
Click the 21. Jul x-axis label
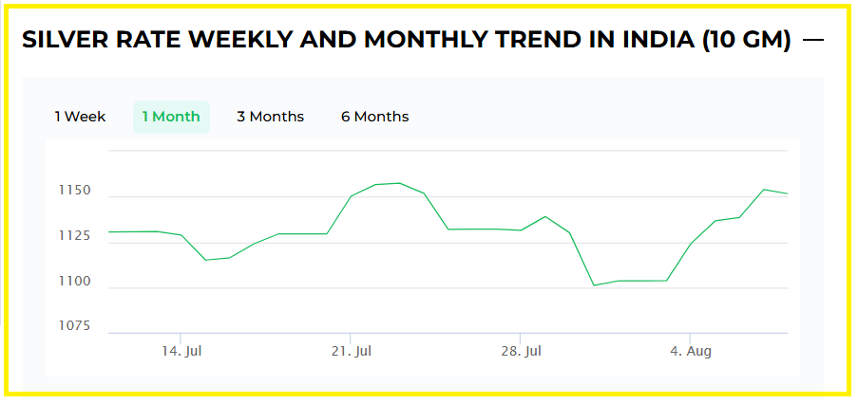coord(351,351)
